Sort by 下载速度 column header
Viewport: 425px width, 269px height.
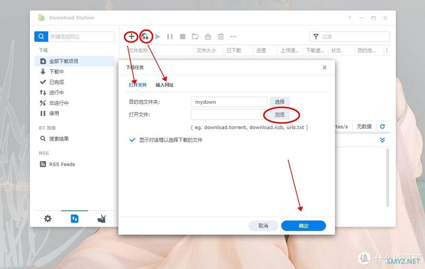(315, 50)
